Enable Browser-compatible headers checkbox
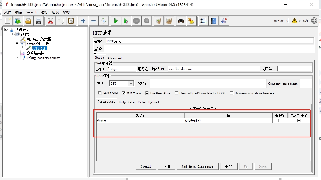This screenshot has width=321, height=180. (232, 93)
